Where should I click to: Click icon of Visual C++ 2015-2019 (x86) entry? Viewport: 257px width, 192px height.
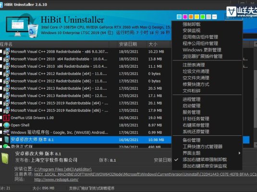[x=7, y=110]
